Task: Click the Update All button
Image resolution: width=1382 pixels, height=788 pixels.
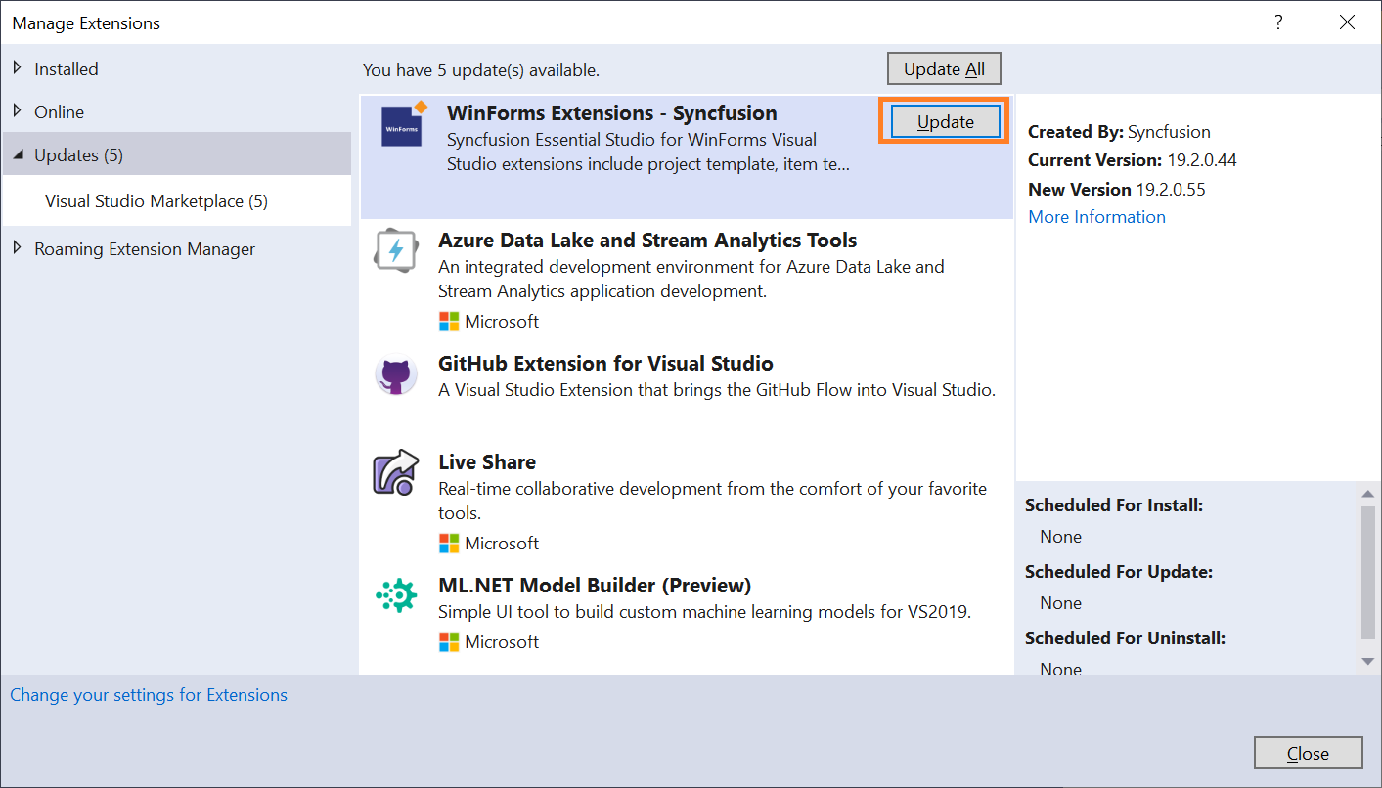Action: click(944, 69)
